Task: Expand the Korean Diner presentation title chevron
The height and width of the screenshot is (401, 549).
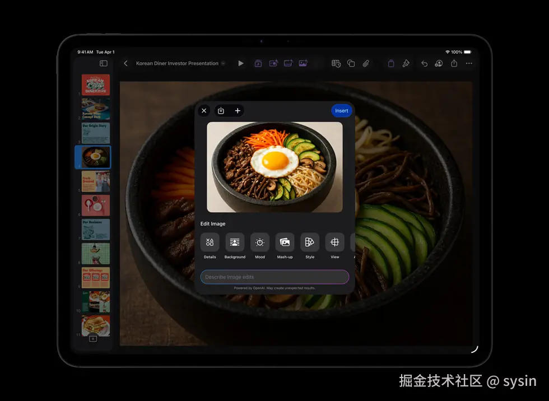Action: [x=224, y=63]
